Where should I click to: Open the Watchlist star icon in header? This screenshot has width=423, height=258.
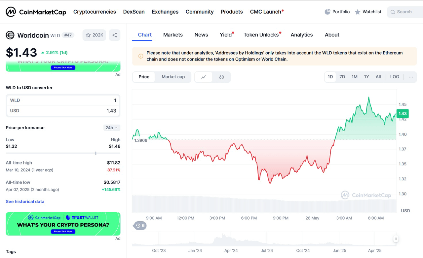click(x=358, y=12)
